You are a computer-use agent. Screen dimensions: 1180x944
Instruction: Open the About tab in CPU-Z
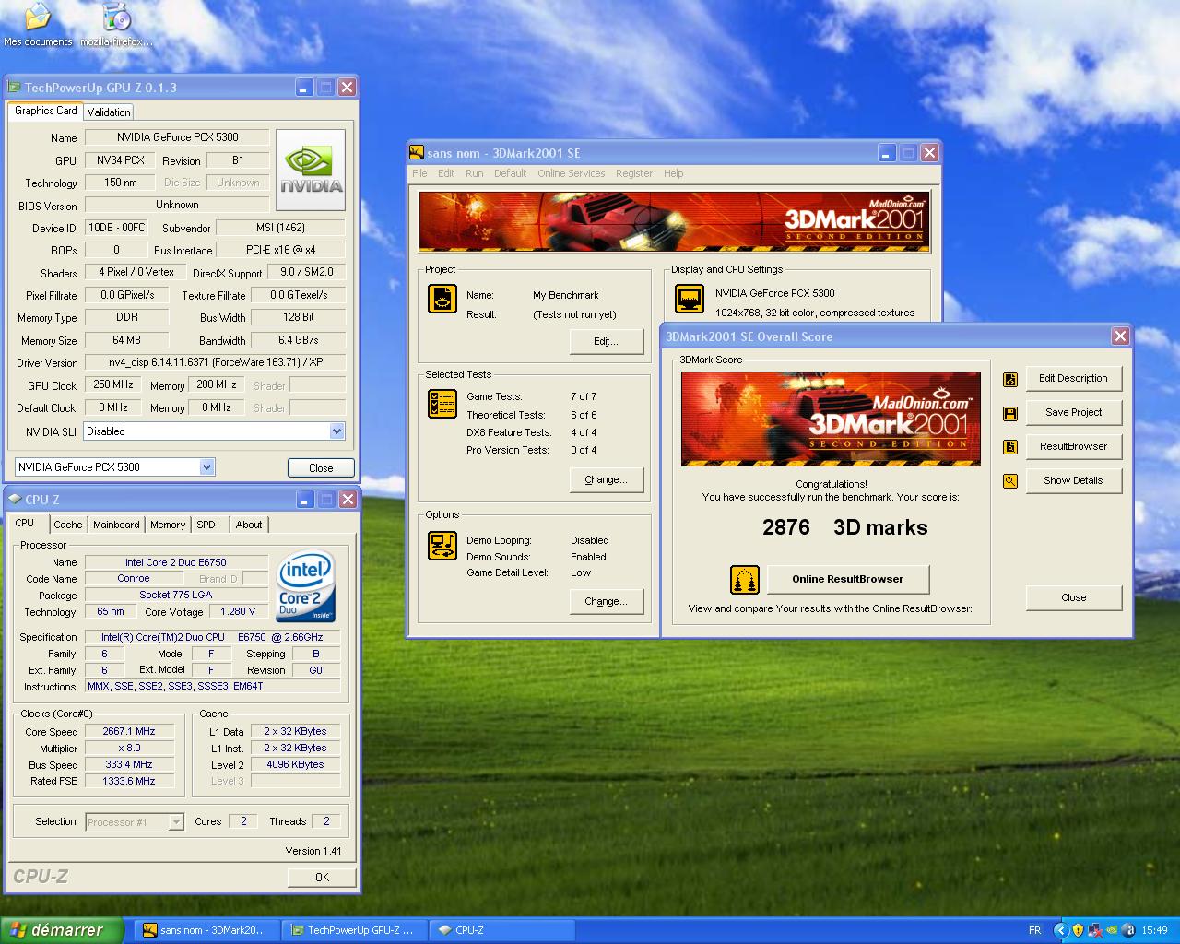(x=249, y=525)
